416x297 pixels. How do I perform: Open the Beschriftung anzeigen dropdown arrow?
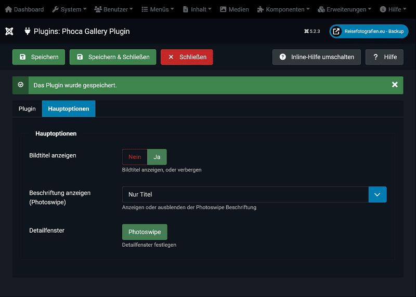coord(378,194)
